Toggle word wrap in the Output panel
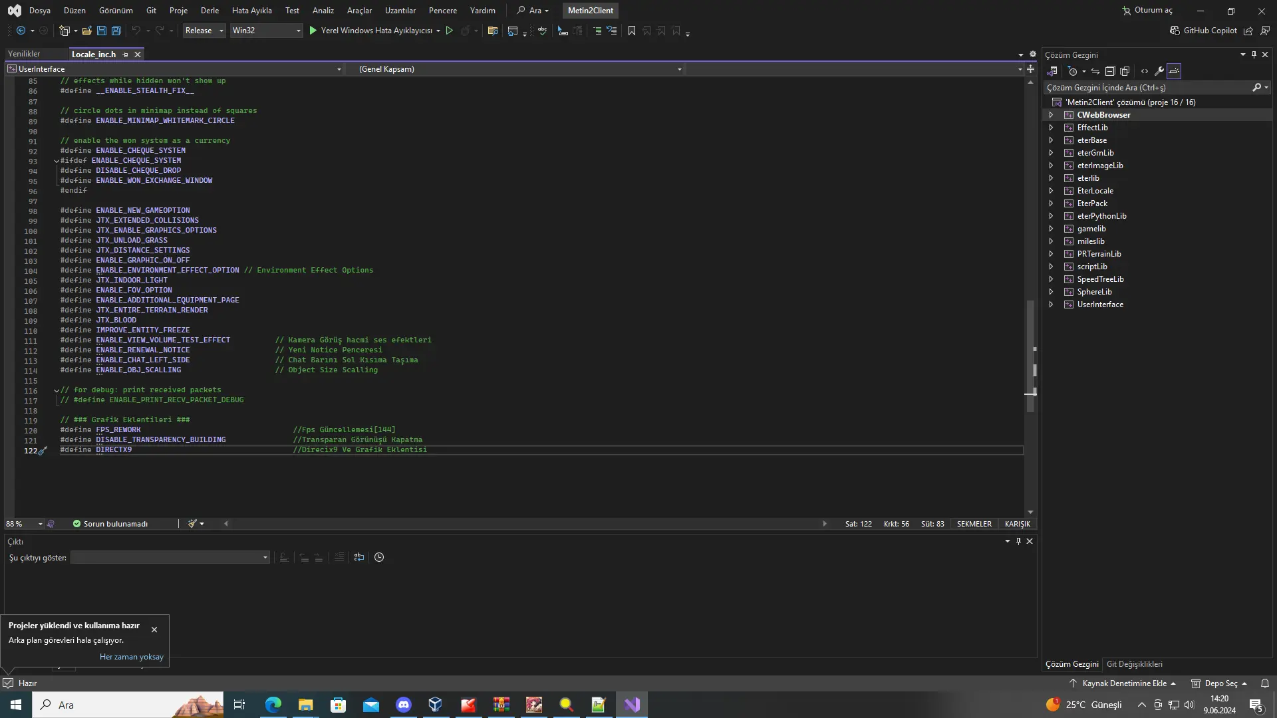The height and width of the screenshot is (718, 1277). click(359, 557)
